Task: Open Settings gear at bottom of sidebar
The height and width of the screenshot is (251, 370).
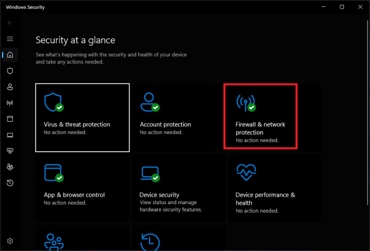Action: click(x=10, y=241)
